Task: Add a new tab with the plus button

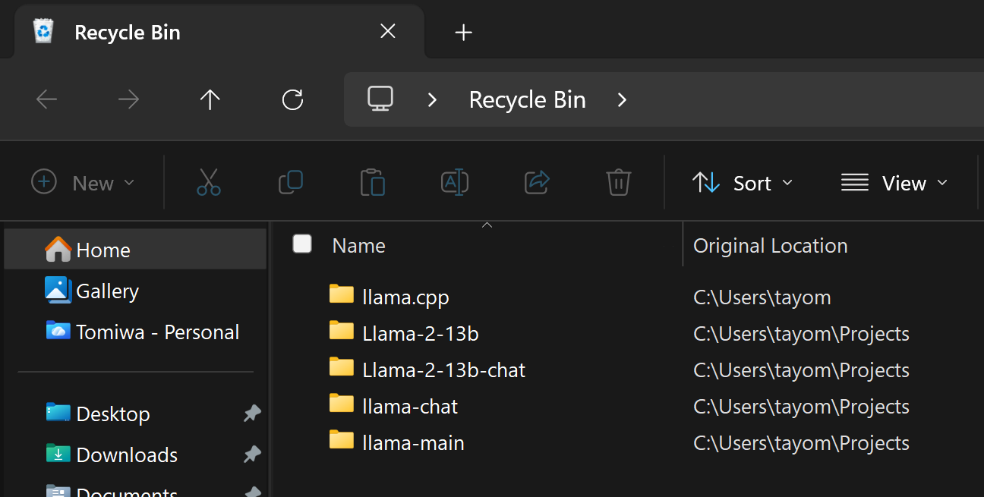Action: click(x=463, y=32)
